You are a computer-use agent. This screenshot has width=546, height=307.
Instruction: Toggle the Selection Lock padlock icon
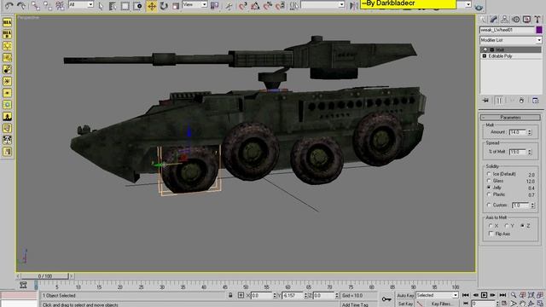click(x=230, y=295)
